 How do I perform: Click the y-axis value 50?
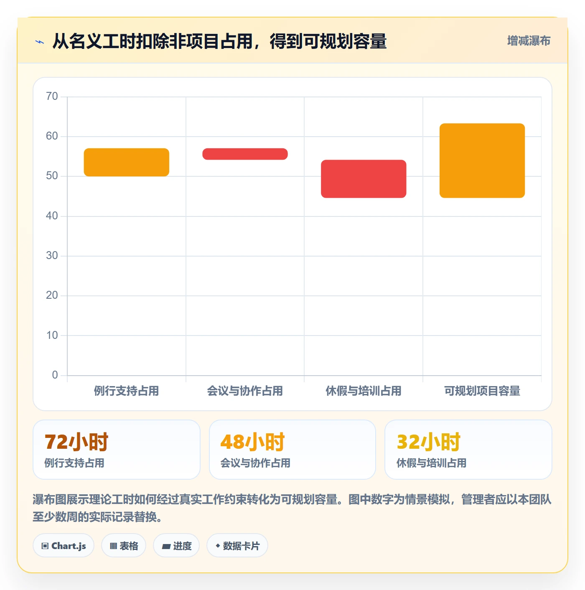coord(52,176)
